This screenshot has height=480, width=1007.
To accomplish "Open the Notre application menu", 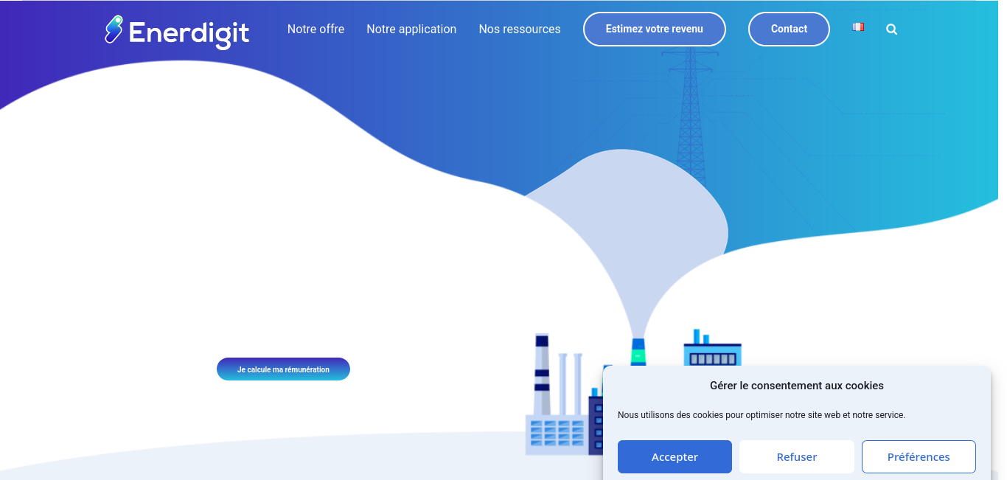I will [411, 29].
